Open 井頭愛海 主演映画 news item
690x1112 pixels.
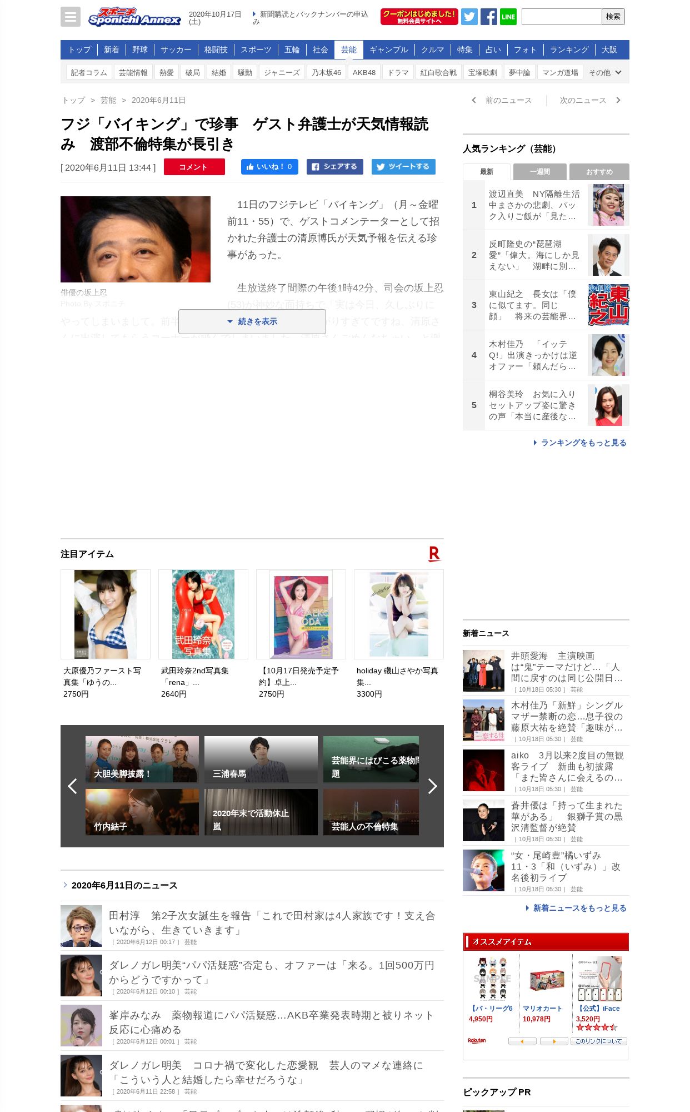tap(546, 671)
